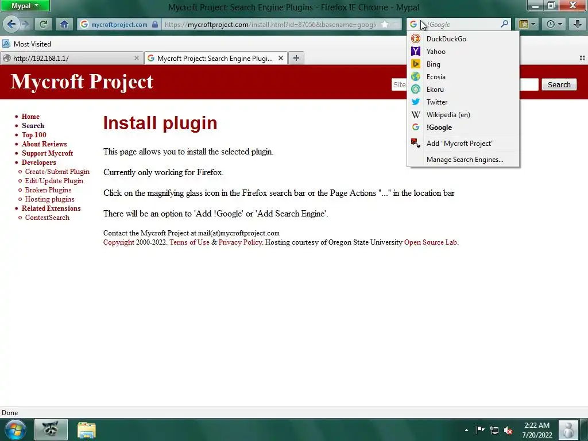Open the Mypal application menu
Image resolution: width=588 pixels, height=441 pixels.
(x=25, y=6)
